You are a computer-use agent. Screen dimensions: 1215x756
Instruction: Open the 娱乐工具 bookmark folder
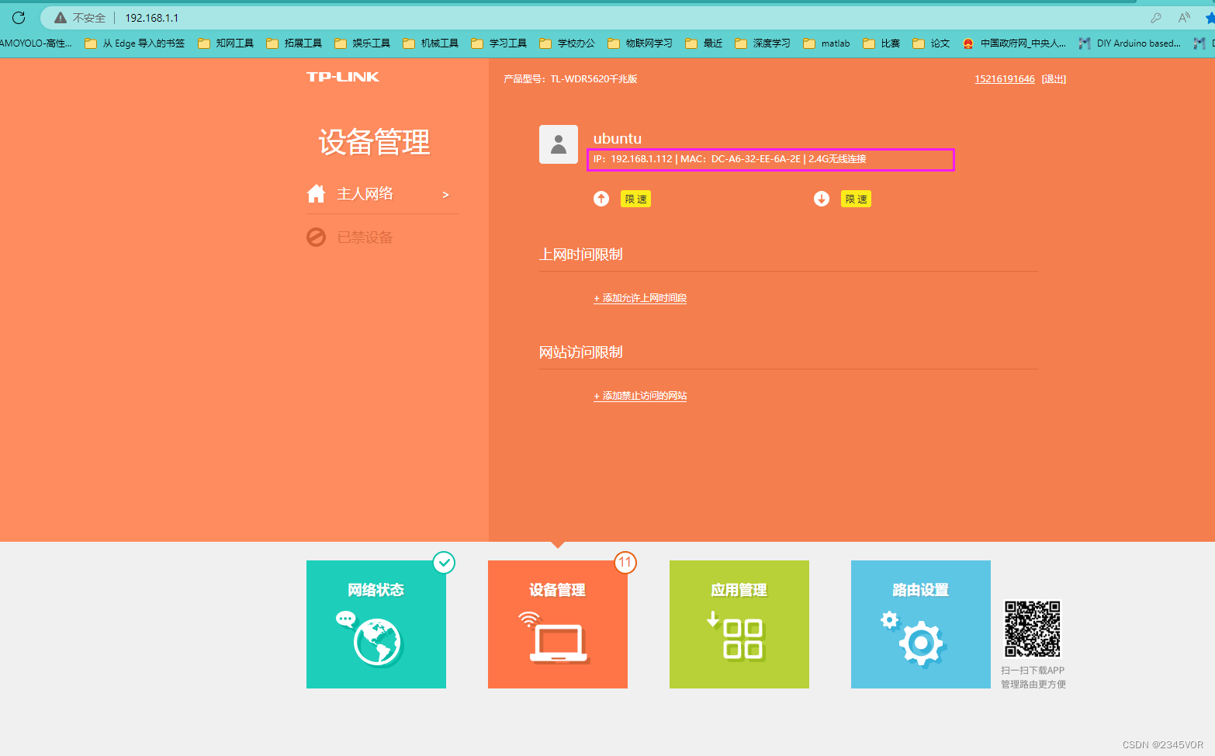tap(362, 43)
